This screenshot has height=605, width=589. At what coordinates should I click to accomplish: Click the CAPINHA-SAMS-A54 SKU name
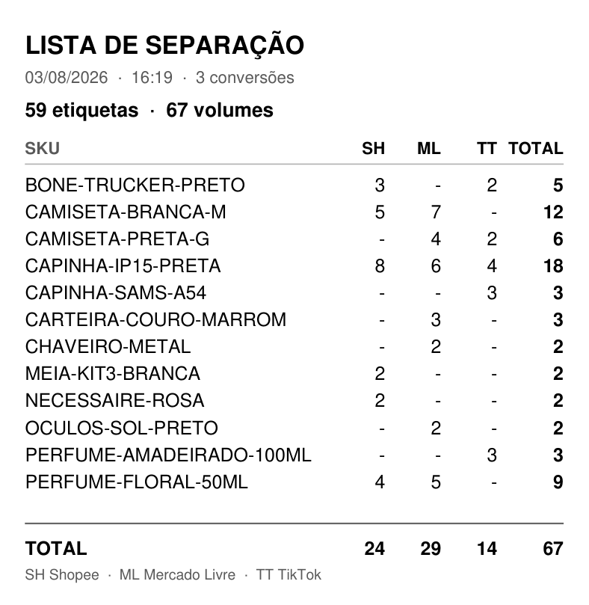coord(116,293)
